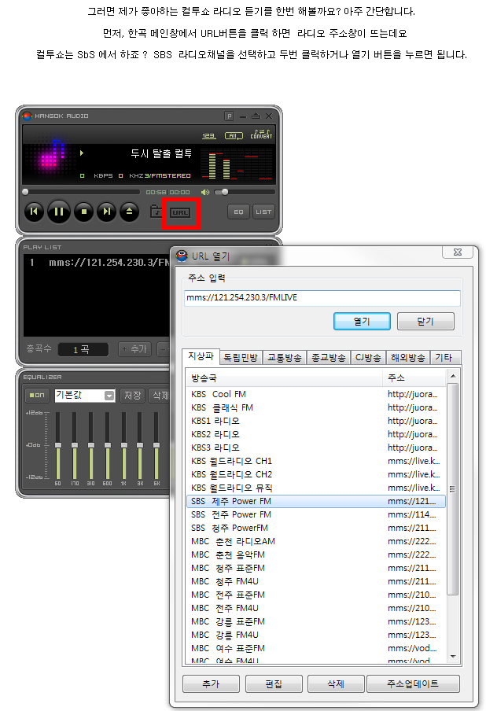This screenshot has height=711, width=486.
Task: Click the station list scroll down arrow
Action: click(452, 657)
